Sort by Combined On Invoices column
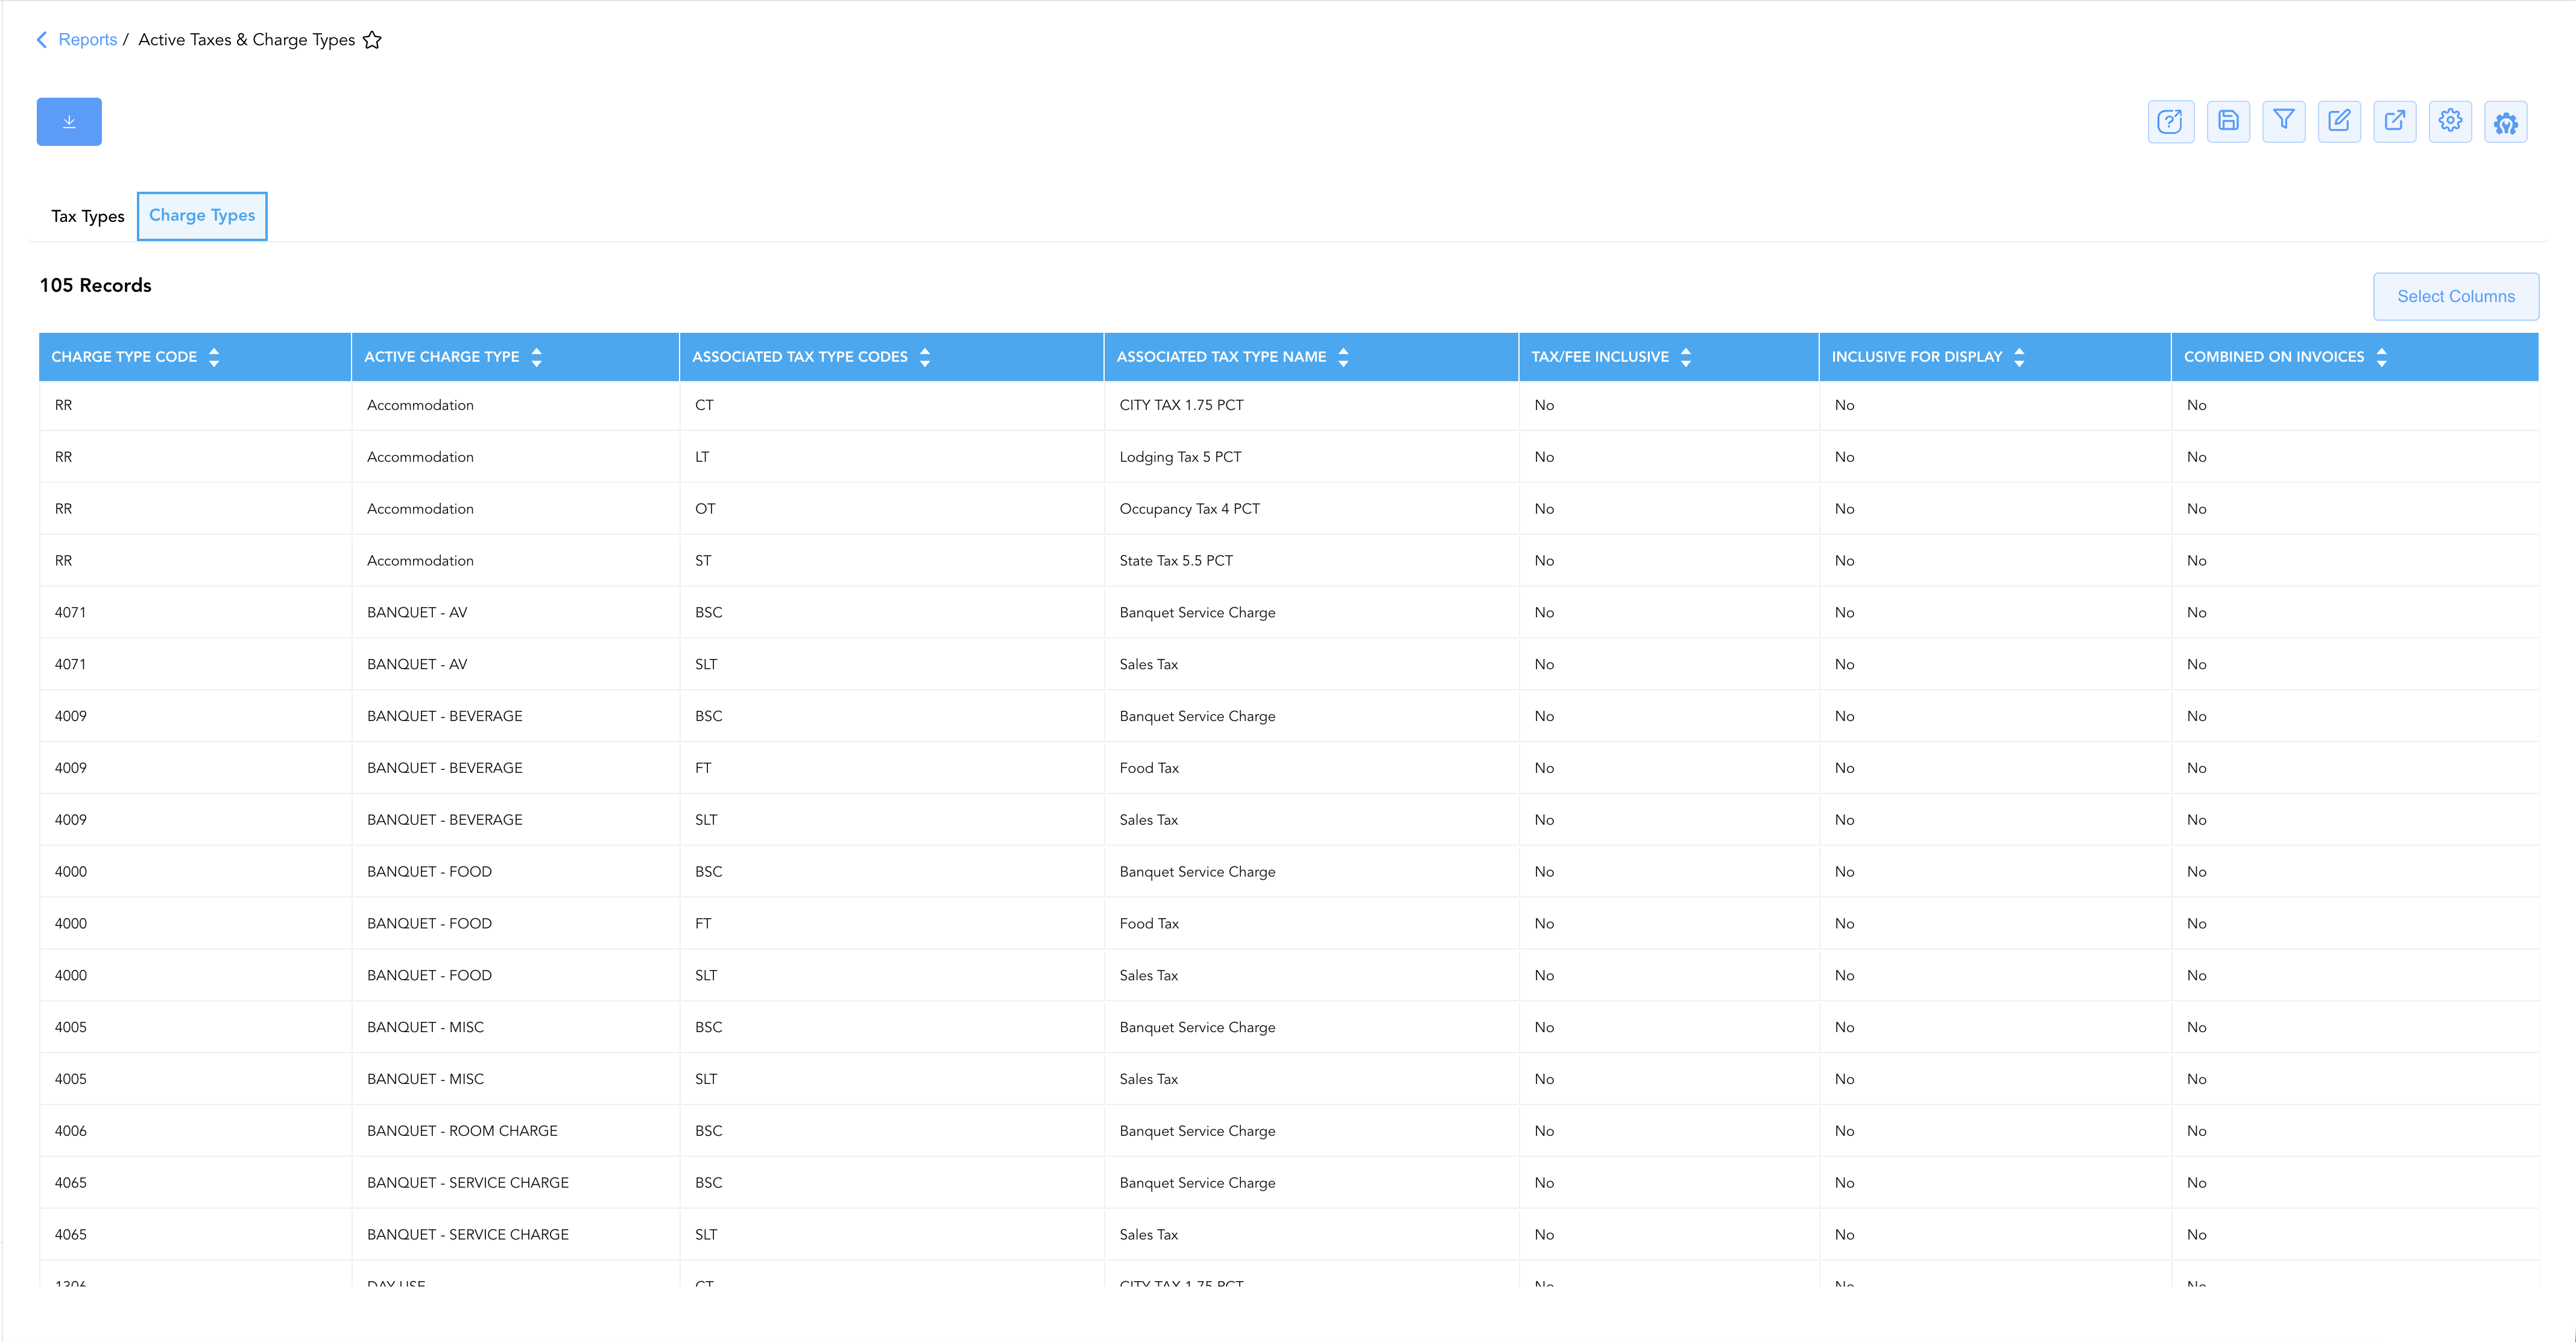2576x1342 pixels. coord(2382,357)
